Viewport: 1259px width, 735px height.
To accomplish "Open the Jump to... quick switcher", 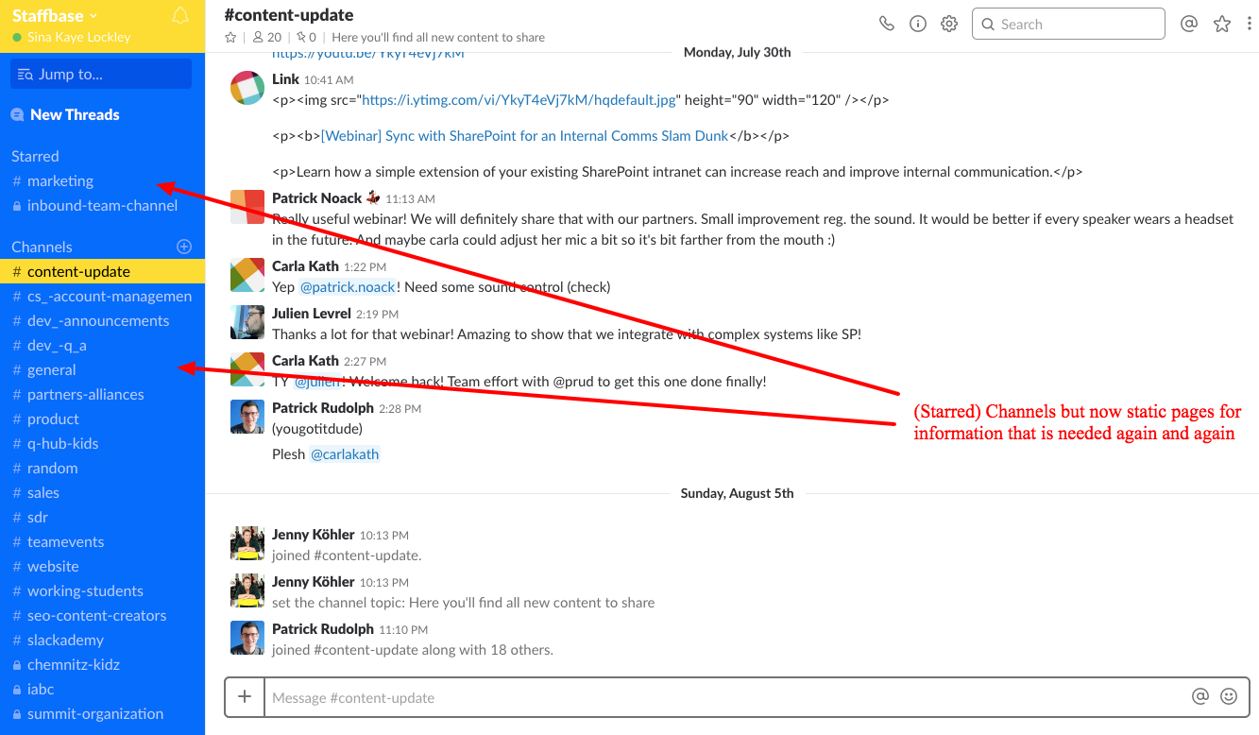I will (x=101, y=74).
